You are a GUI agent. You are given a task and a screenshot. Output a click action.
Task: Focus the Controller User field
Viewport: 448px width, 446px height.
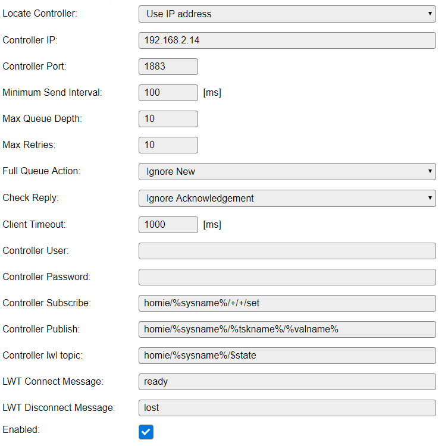coord(287,251)
